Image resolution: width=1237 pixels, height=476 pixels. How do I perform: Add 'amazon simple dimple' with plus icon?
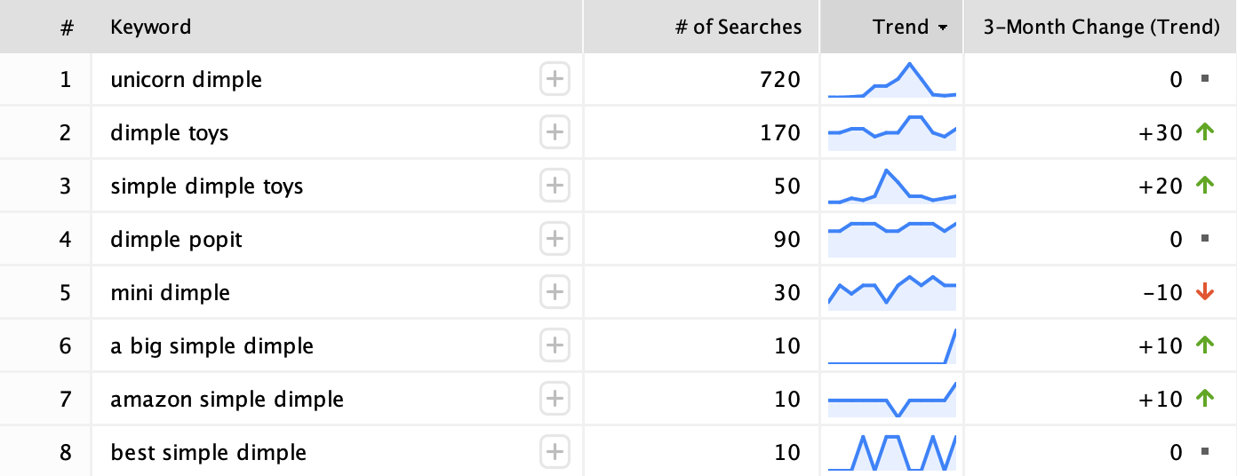click(555, 400)
